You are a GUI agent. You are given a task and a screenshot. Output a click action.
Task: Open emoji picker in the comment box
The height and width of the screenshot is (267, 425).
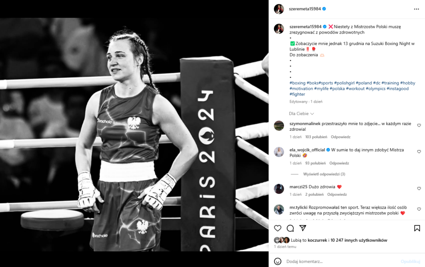[x=278, y=261]
